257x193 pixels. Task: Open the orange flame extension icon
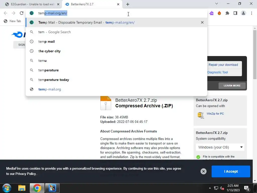(219, 13)
